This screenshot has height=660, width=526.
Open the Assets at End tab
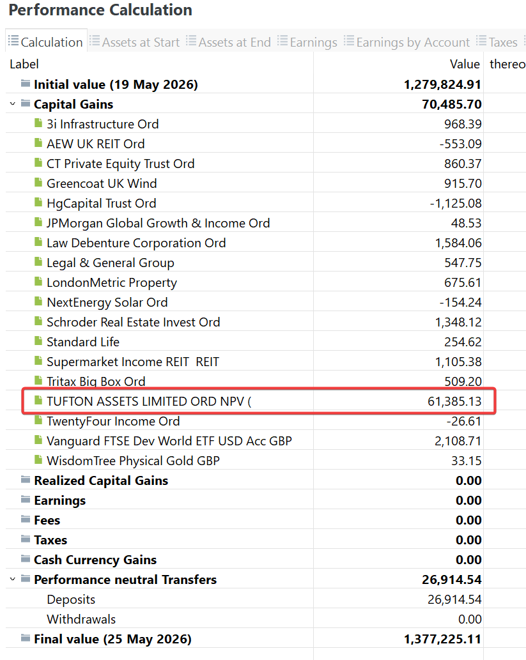click(x=228, y=42)
